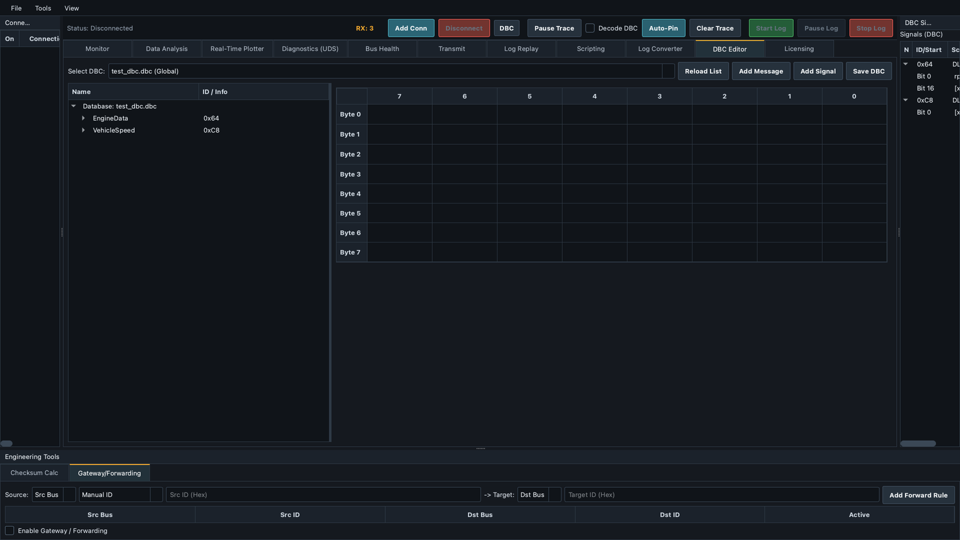The image size is (960, 540).
Task: Open the Real-Time Plotter tab
Action: [x=237, y=49]
